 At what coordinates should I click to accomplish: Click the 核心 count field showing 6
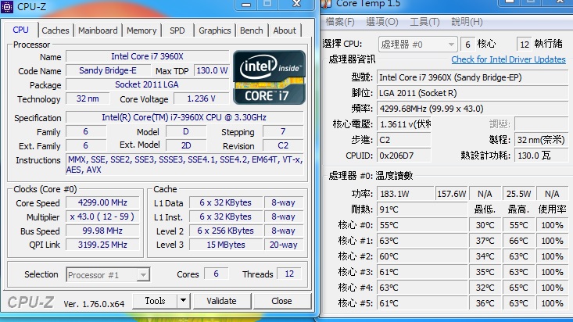[467, 45]
